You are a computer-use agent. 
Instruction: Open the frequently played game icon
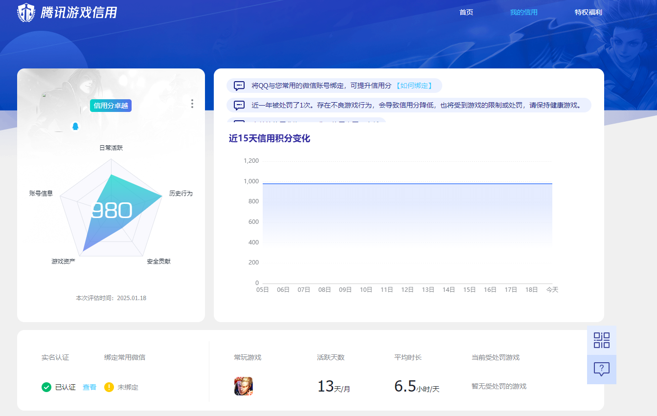[x=244, y=386]
